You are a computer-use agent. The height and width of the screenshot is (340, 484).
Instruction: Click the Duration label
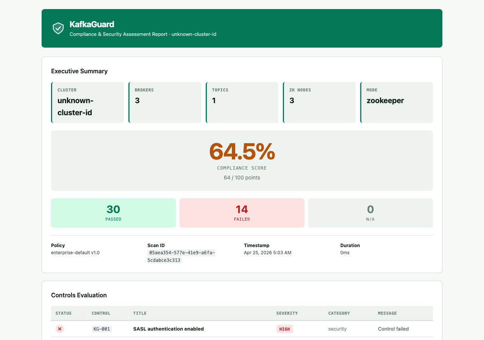coord(350,246)
